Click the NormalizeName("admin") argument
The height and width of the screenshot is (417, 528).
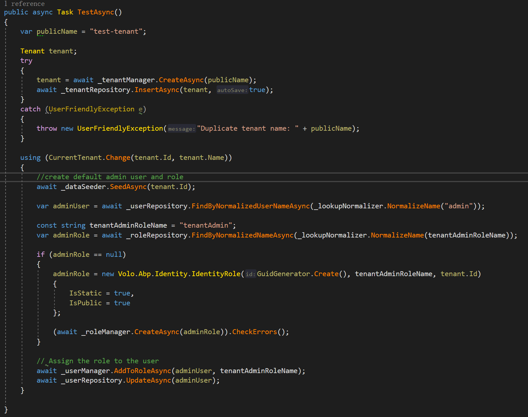[x=423, y=206]
